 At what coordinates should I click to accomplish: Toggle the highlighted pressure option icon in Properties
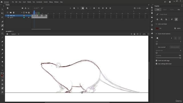[176, 19]
